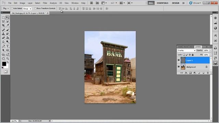This screenshot has width=219, height=123.
Task: Select the Clone Stamp tool
Action: pos(3,34)
